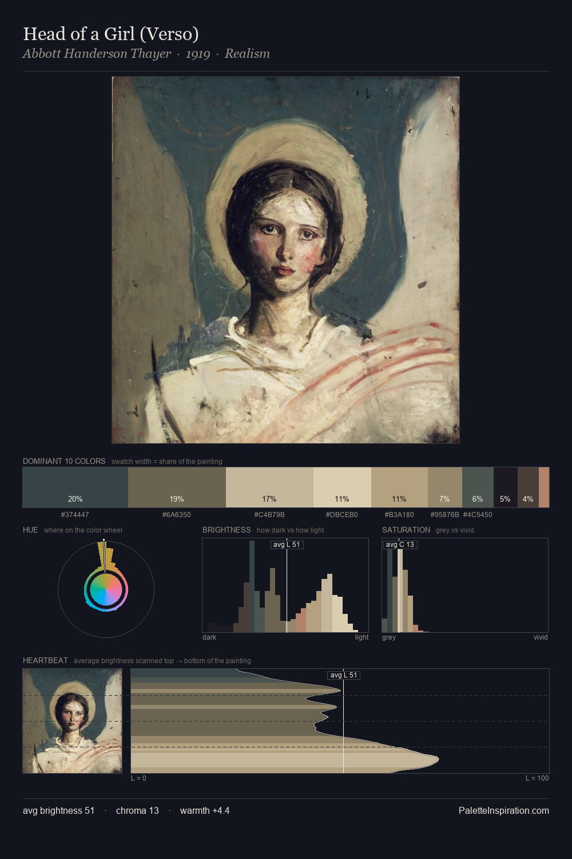Click 'grey vs vivid' caption

[455, 530]
